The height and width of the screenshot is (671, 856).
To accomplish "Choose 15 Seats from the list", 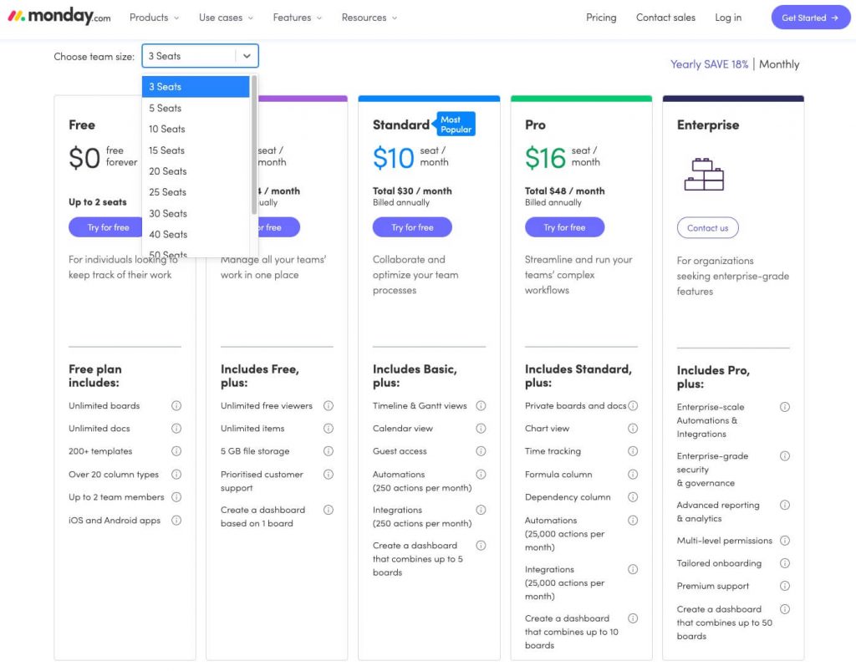I will (196, 150).
